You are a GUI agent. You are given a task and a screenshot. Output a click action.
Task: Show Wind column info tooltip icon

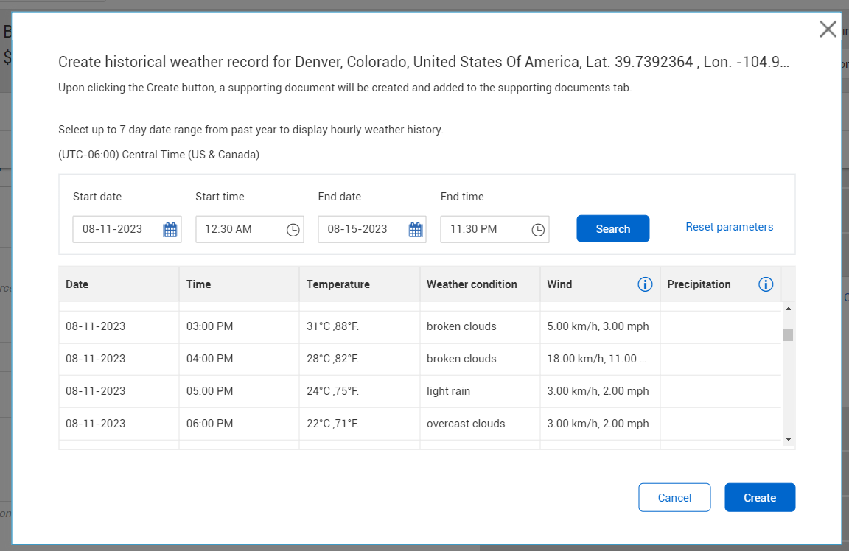[645, 284]
